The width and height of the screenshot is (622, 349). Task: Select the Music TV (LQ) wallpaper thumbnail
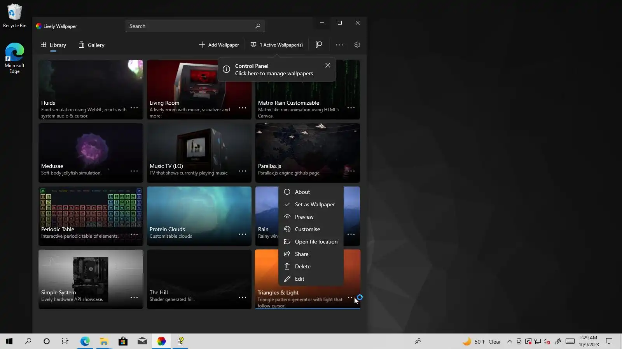pos(199,153)
